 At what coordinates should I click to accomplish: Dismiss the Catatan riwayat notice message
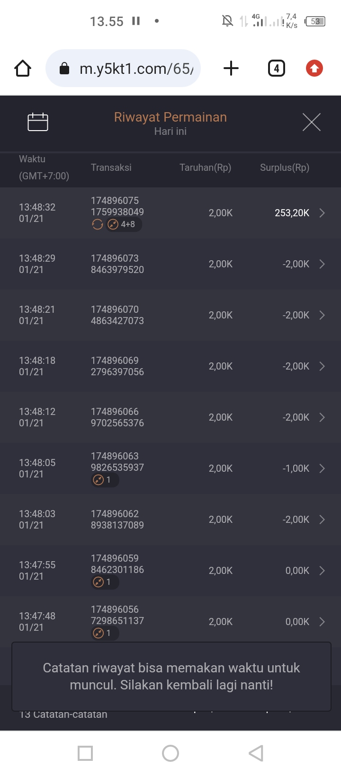tap(171, 677)
